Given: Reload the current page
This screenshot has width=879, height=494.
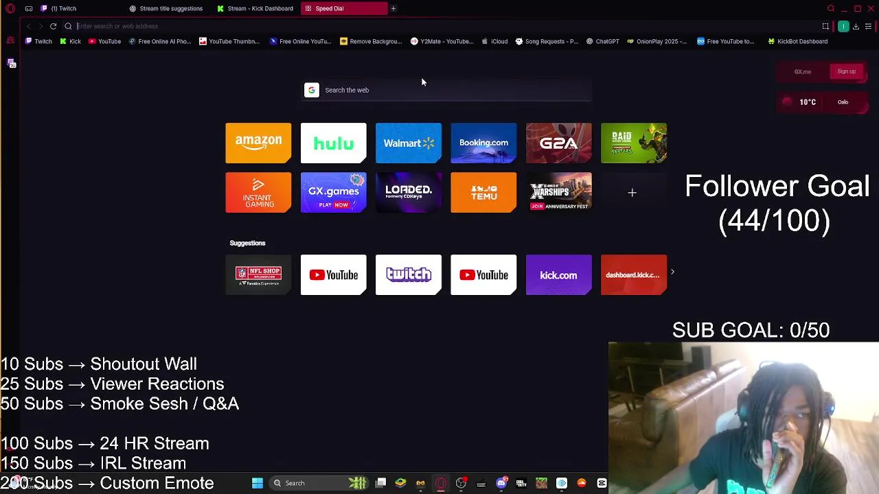Looking at the screenshot, I should click(x=53, y=26).
